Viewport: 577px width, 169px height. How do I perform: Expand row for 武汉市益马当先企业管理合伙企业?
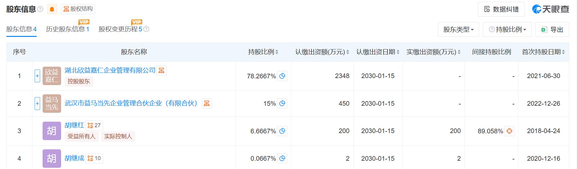point(37,104)
